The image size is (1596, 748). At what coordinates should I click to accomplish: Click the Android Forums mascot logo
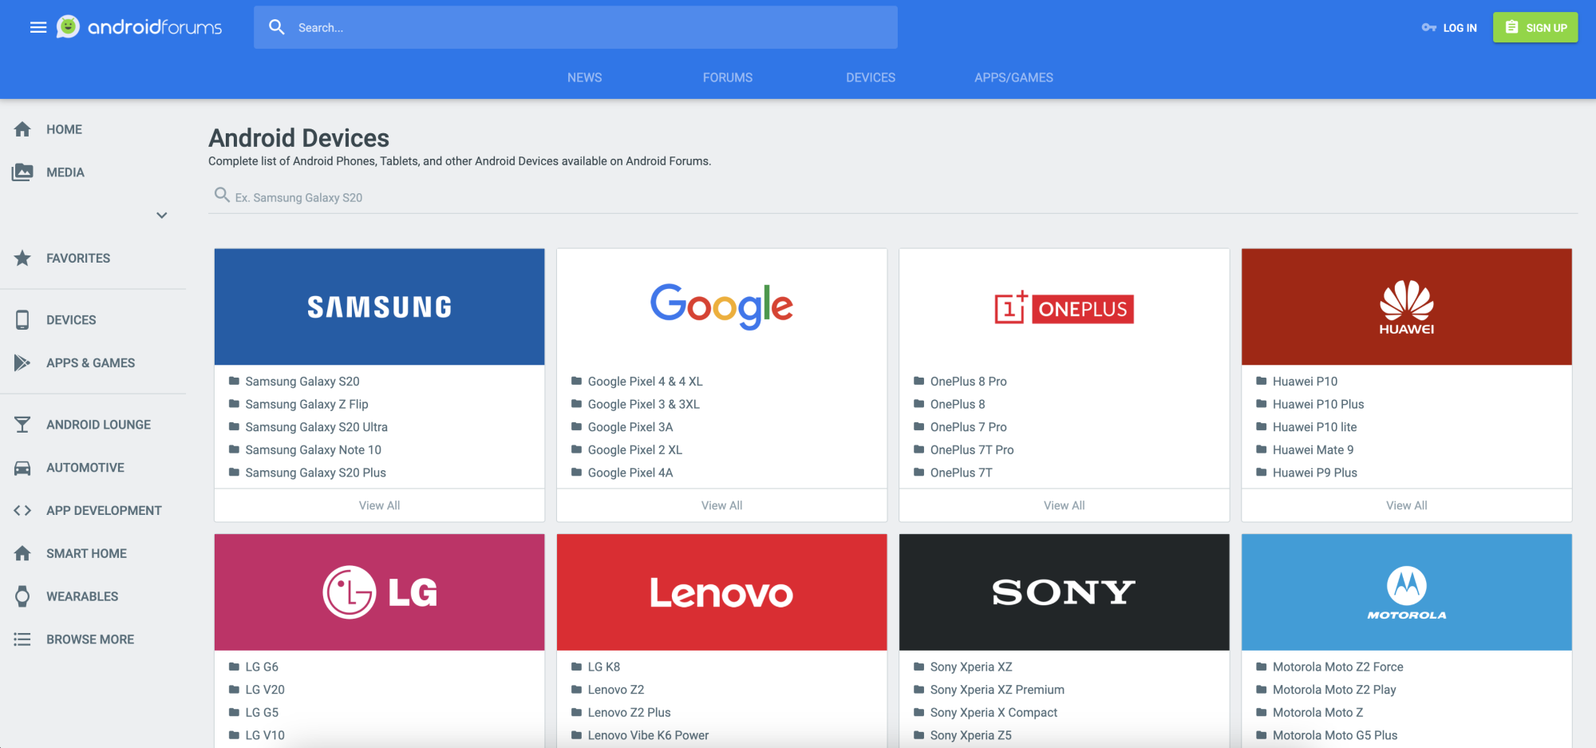pyautogui.click(x=68, y=26)
